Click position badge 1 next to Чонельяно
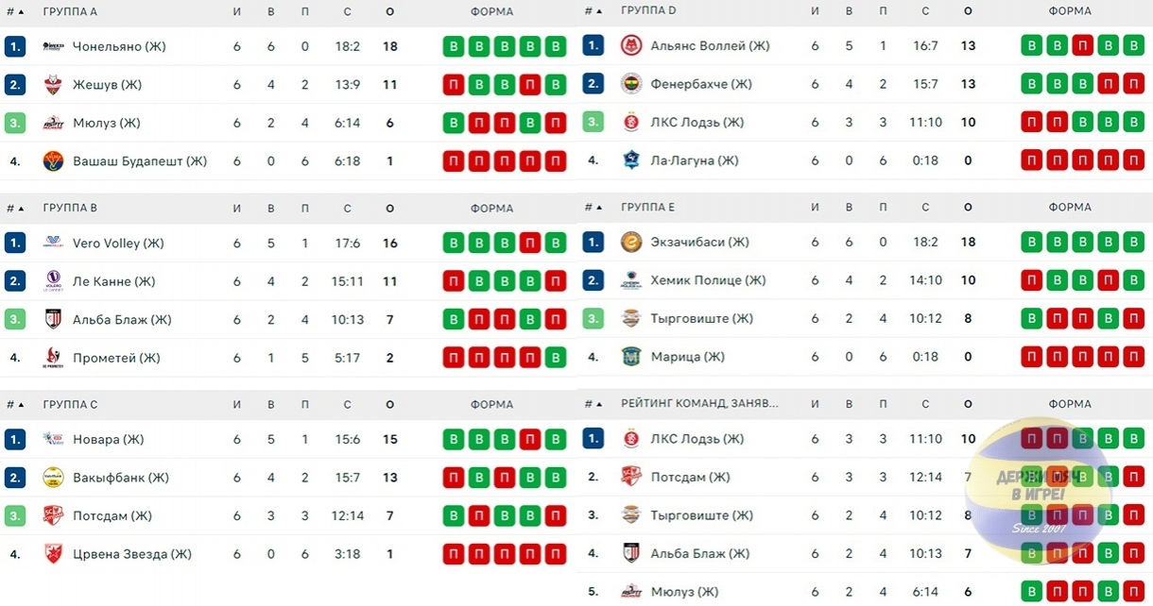The width and height of the screenshot is (1153, 606). point(14,46)
